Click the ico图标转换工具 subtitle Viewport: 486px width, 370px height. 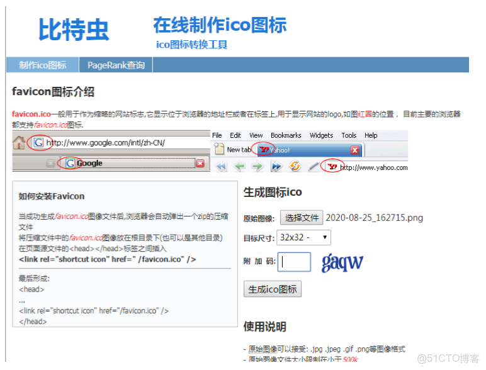pos(191,45)
